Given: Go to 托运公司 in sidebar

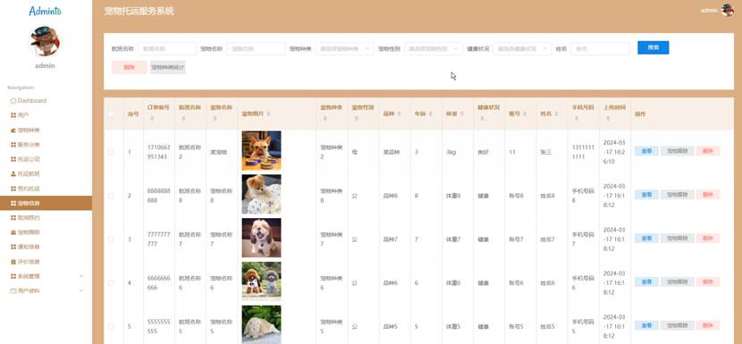Looking at the screenshot, I should [x=29, y=159].
